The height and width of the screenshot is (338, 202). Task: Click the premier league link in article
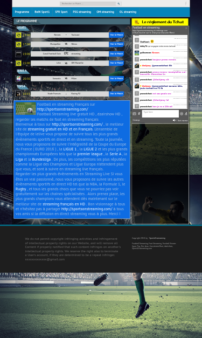(x=90, y=154)
